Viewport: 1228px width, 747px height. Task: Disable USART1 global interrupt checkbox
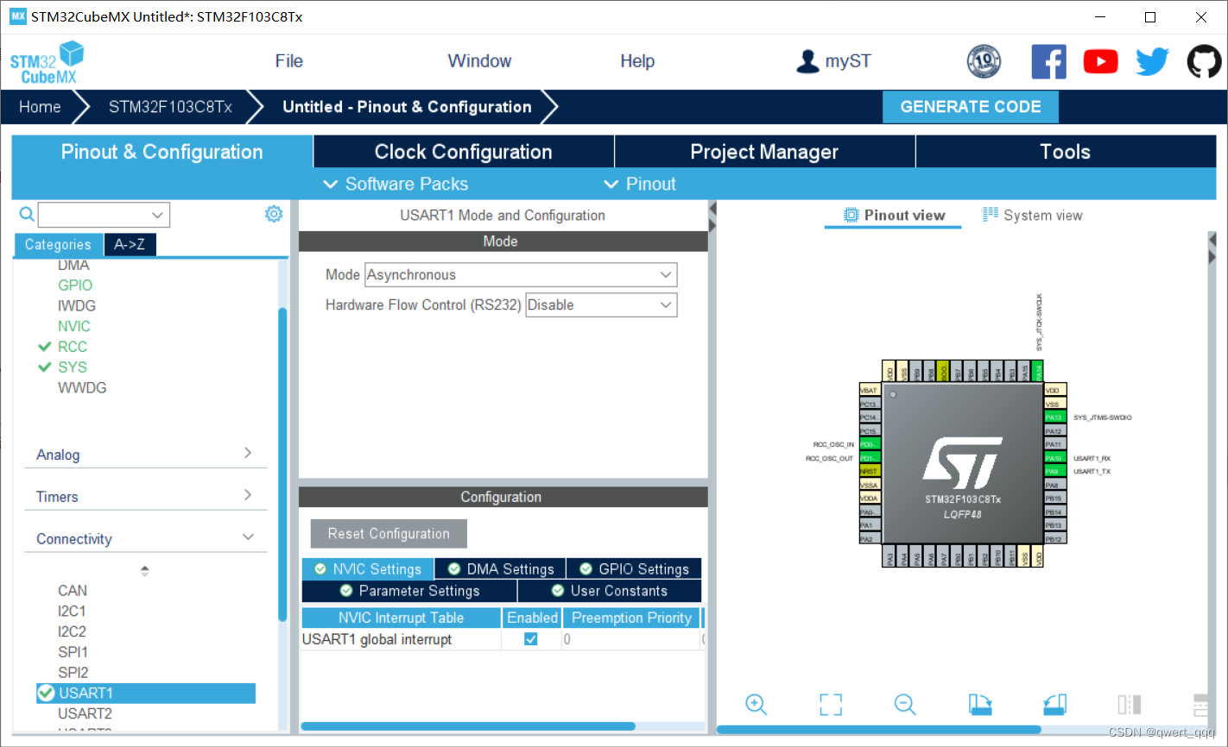coord(531,639)
